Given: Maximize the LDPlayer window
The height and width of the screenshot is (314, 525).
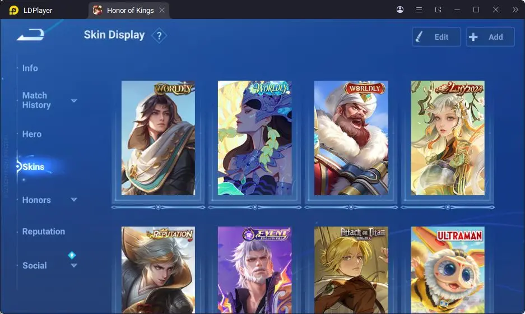Looking at the screenshot, I should pos(476,10).
